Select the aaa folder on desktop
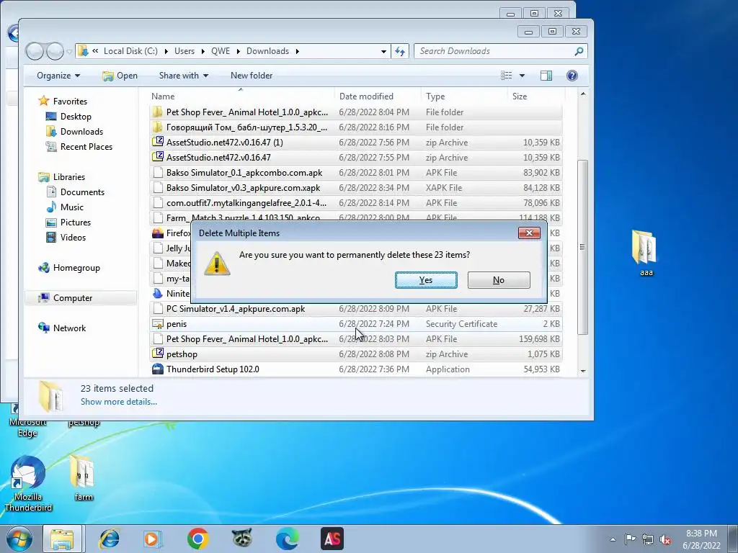738x553 pixels. click(x=646, y=253)
